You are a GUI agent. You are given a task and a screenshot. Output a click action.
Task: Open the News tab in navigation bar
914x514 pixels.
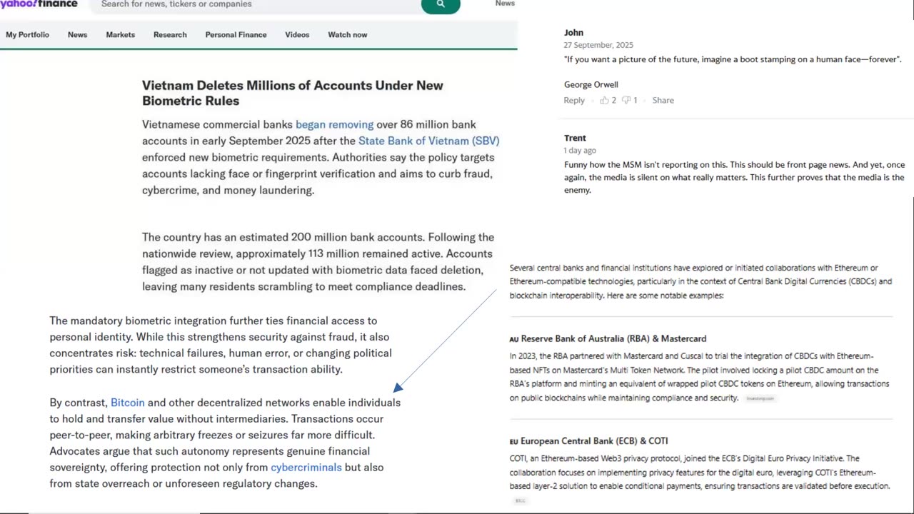coord(77,34)
